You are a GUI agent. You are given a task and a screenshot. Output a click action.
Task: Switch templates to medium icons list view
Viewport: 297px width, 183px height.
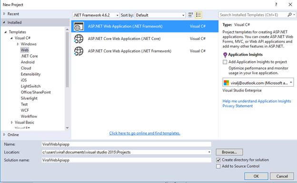pos(198,15)
